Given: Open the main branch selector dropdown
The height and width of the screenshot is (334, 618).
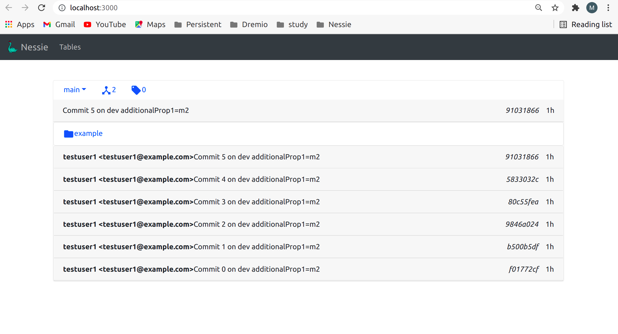Looking at the screenshot, I should (x=75, y=90).
